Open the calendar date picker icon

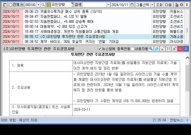point(132,5)
